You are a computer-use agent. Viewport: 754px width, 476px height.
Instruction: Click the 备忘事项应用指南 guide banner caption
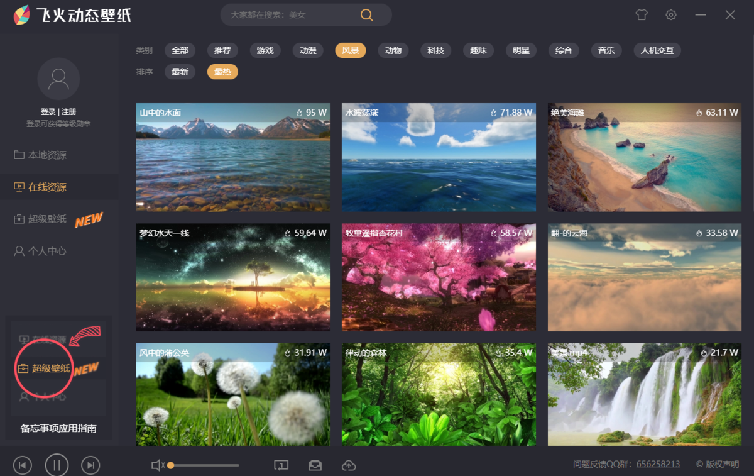point(58,428)
